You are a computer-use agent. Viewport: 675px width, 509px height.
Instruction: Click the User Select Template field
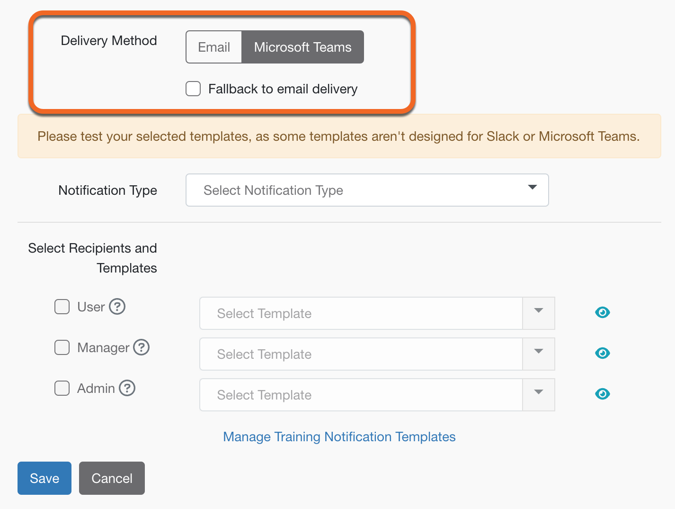[361, 313]
